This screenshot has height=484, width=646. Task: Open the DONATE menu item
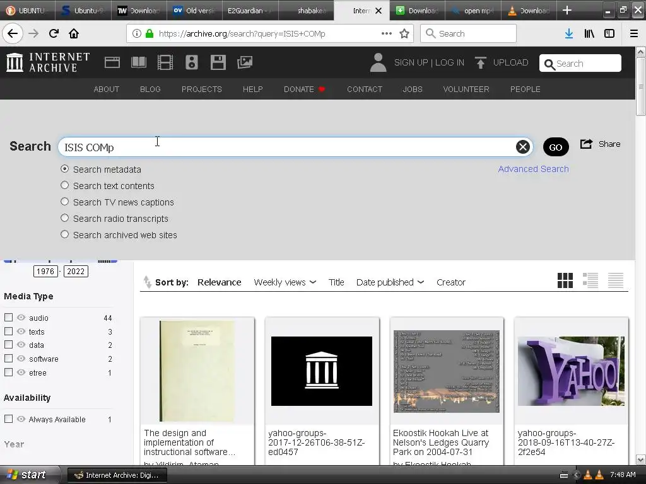click(x=304, y=89)
